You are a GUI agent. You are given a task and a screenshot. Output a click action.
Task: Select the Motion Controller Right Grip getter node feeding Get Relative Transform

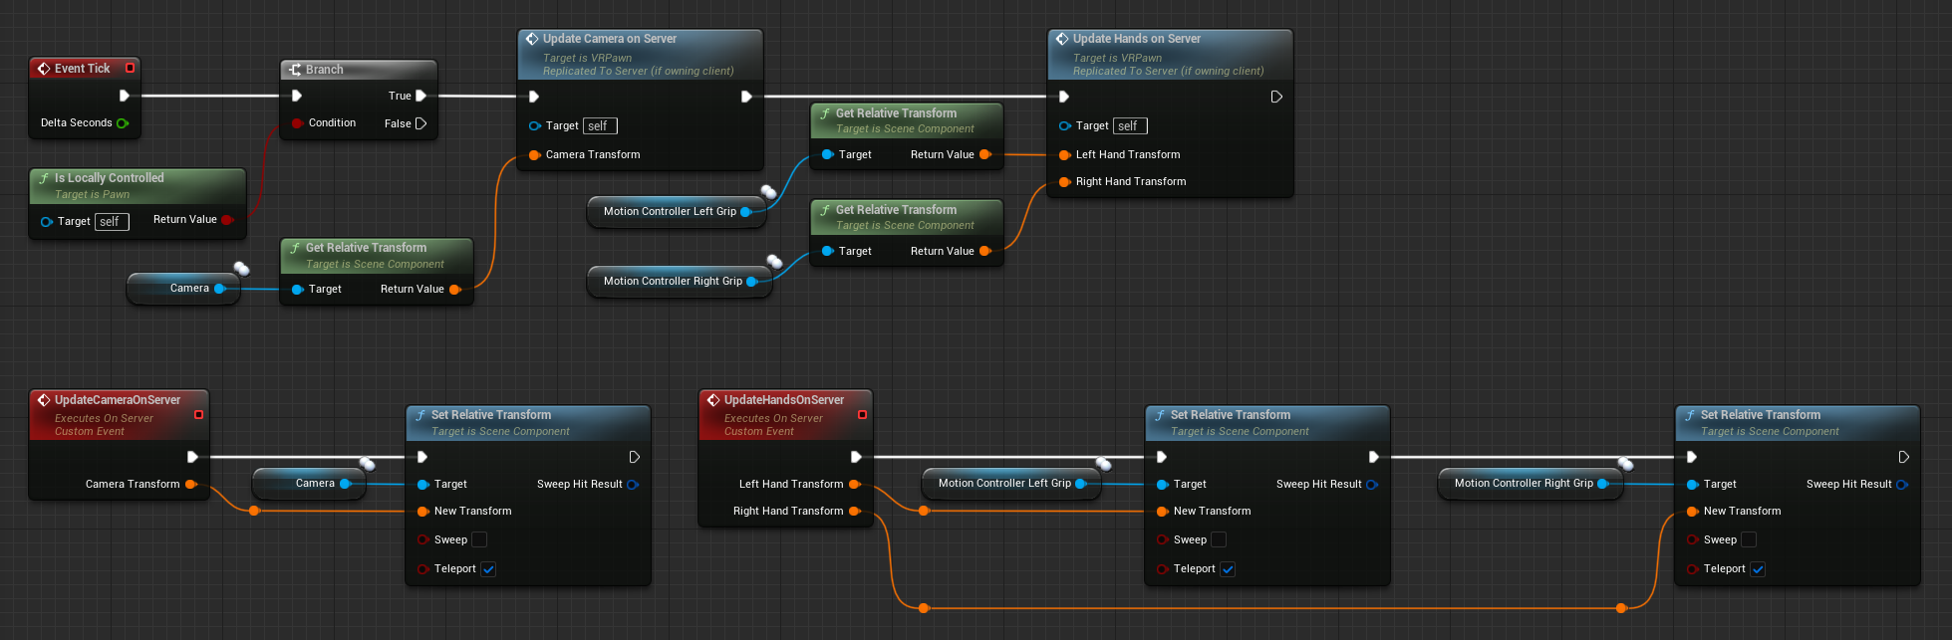click(680, 281)
